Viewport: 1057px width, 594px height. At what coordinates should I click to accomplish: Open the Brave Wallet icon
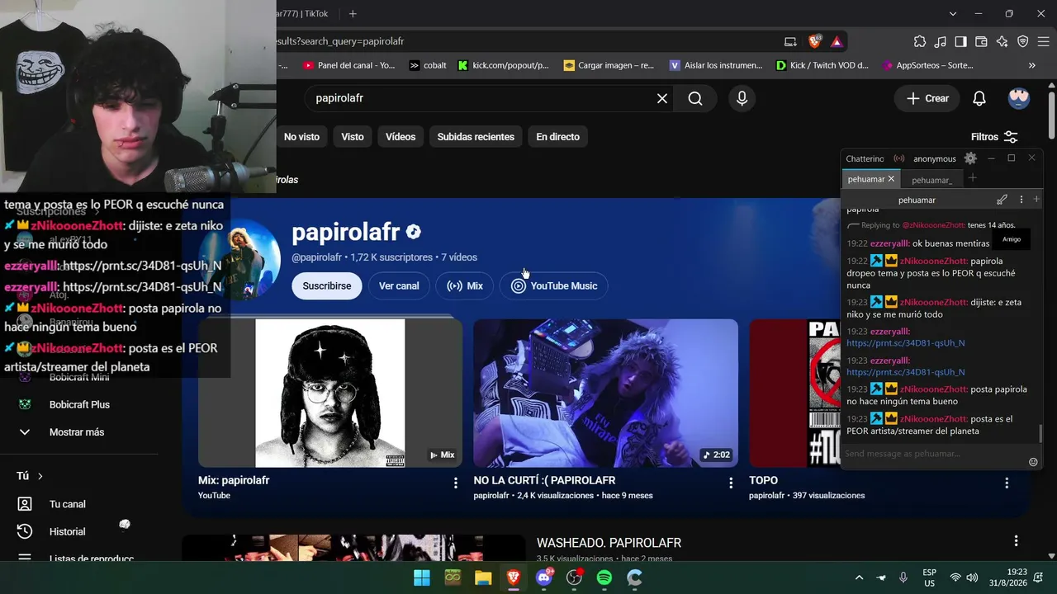982,41
